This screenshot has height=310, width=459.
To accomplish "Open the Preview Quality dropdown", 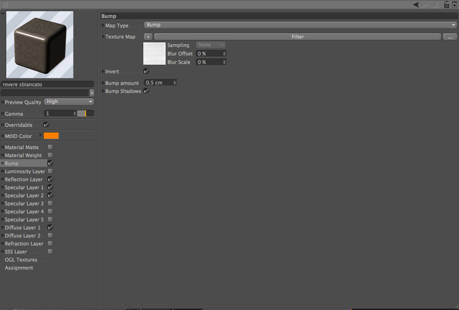I will click(69, 102).
